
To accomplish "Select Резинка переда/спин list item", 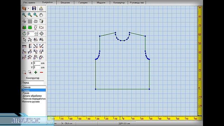I will click(34, 99).
